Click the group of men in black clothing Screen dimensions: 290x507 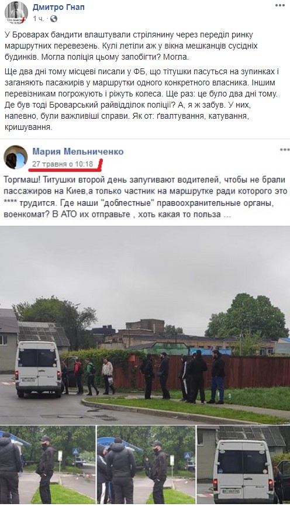[x=184, y=377]
